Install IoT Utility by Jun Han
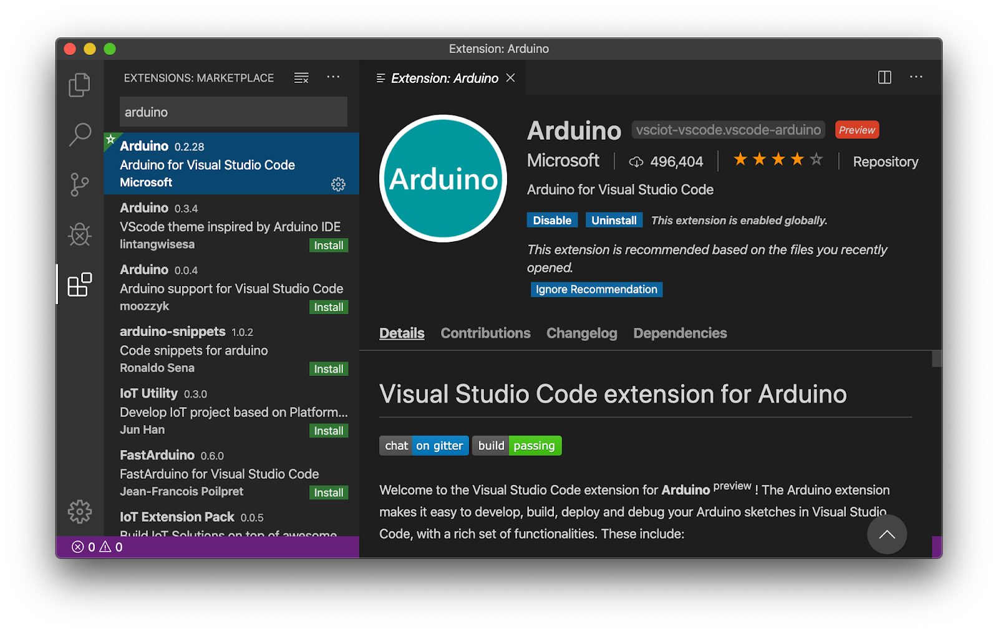The image size is (998, 632). coord(329,431)
